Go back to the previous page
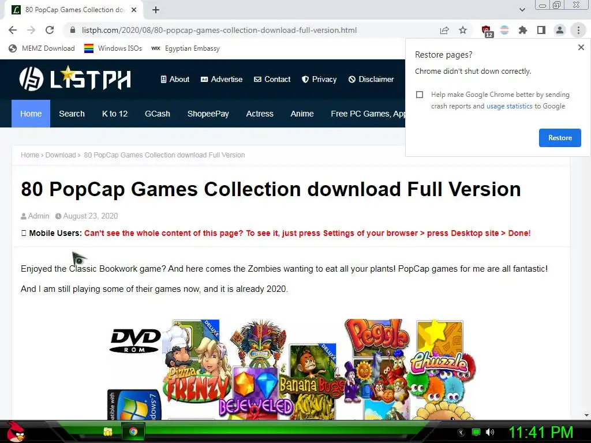 coord(13,30)
